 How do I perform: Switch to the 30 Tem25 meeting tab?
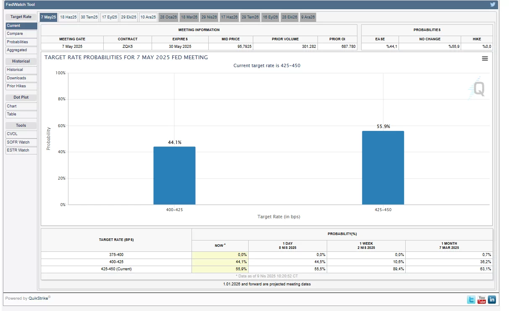tap(89, 17)
